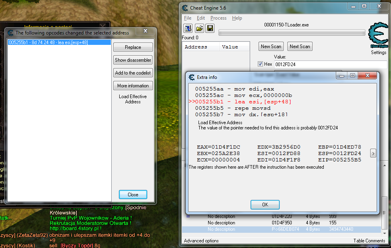Click the open folder load table icon
The height and width of the screenshot is (248, 391).
199,28
